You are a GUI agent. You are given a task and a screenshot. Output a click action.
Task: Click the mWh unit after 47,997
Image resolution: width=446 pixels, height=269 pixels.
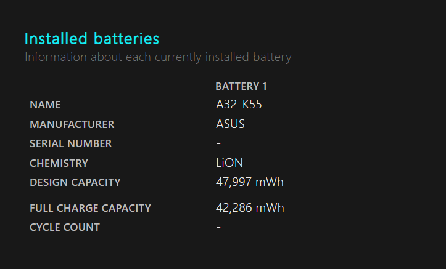(270, 182)
